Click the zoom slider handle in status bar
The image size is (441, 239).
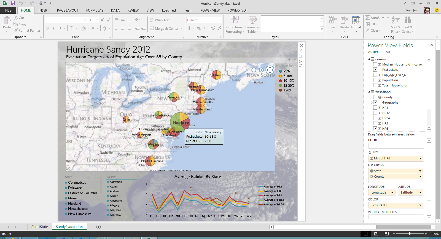(410, 234)
